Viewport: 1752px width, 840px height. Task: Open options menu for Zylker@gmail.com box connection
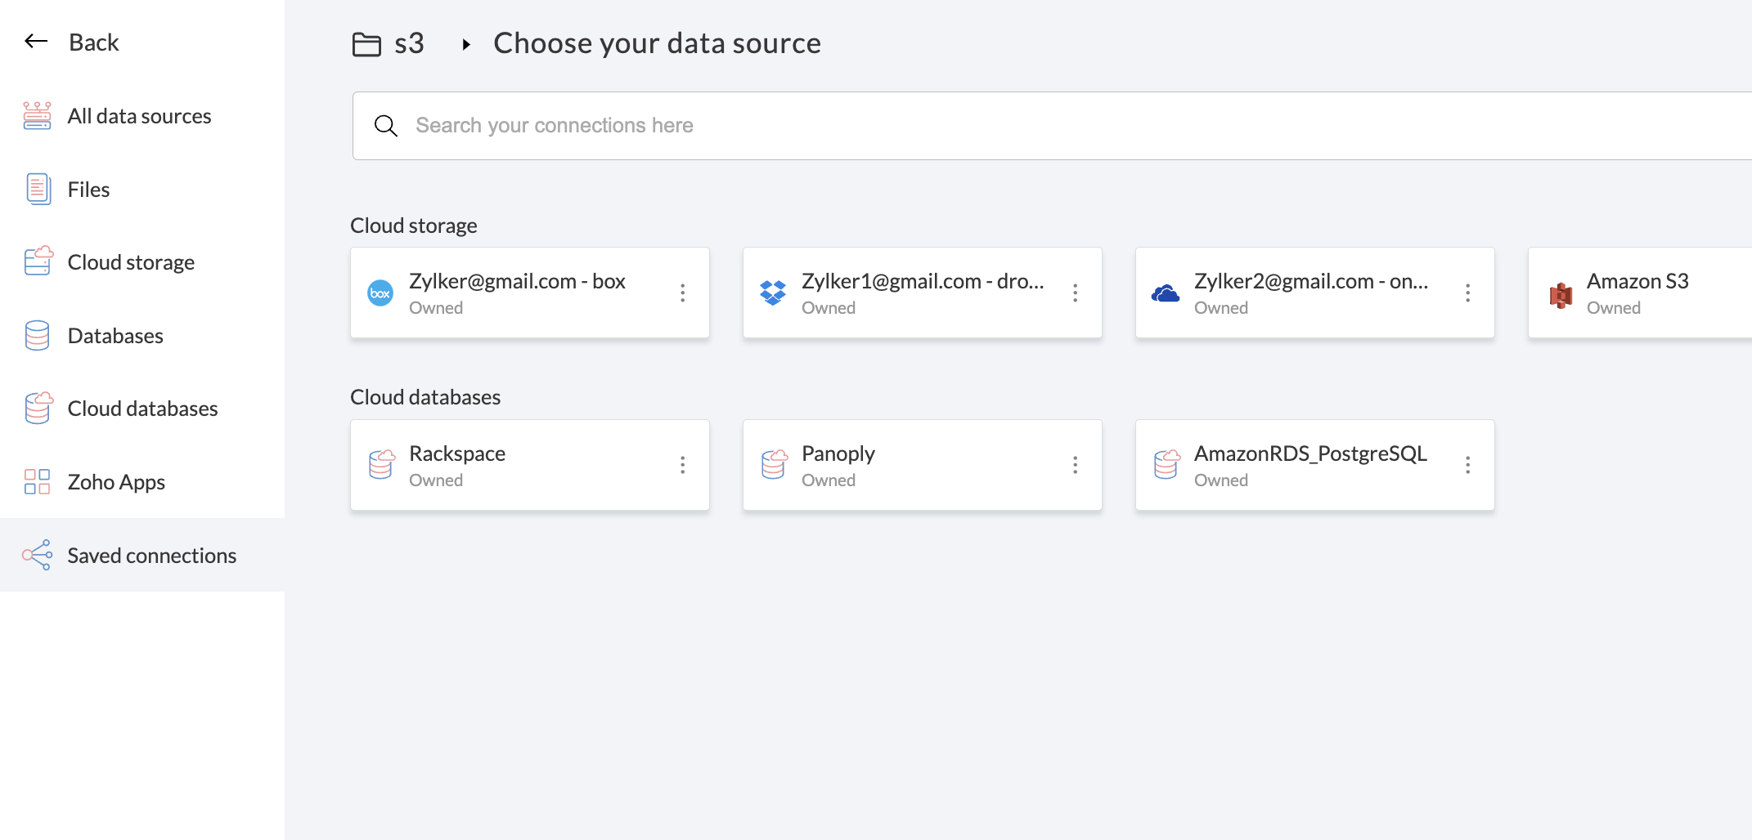click(x=683, y=293)
